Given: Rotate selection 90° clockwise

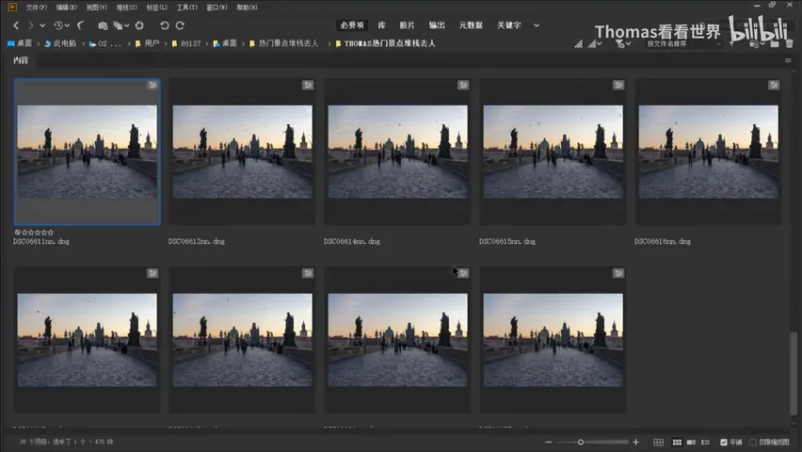Looking at the screenshot, I should tap(180, 25).
